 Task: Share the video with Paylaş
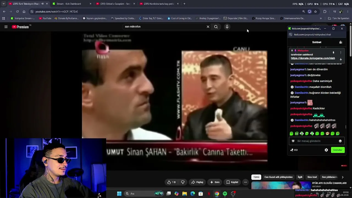[x=197, y=182]
